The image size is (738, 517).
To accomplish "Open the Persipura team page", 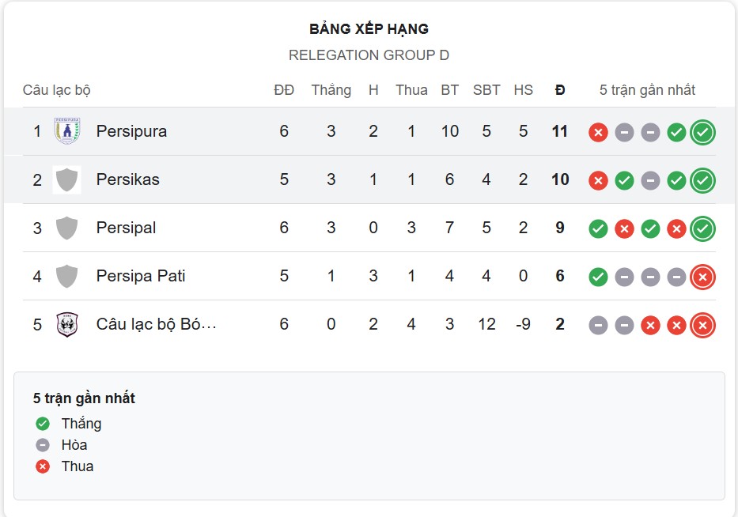I will [x=131, y=131].
